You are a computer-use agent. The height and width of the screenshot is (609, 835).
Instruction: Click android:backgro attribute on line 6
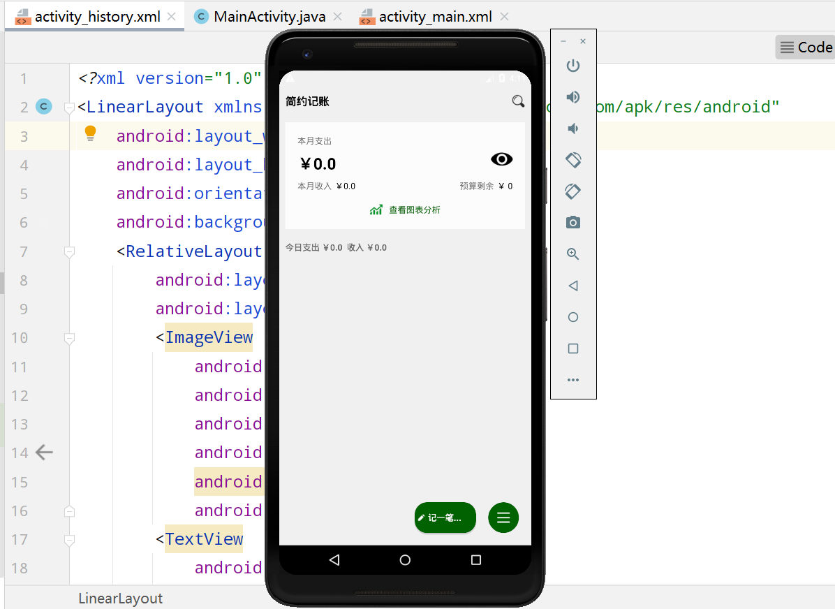click(189, 222)
